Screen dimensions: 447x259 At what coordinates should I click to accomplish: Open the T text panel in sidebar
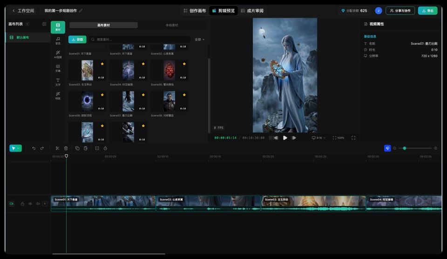tap(58, 82)
